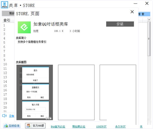The width and height of the screenshot is (153, 129).
Task: Select index row 15
Action: 5,86
